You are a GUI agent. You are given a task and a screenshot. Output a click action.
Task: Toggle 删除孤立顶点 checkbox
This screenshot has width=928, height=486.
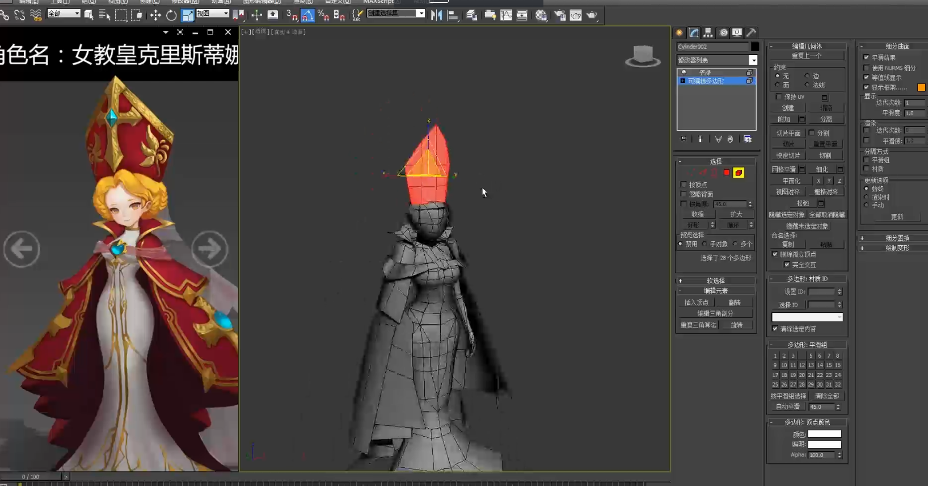tap(775, 254)
